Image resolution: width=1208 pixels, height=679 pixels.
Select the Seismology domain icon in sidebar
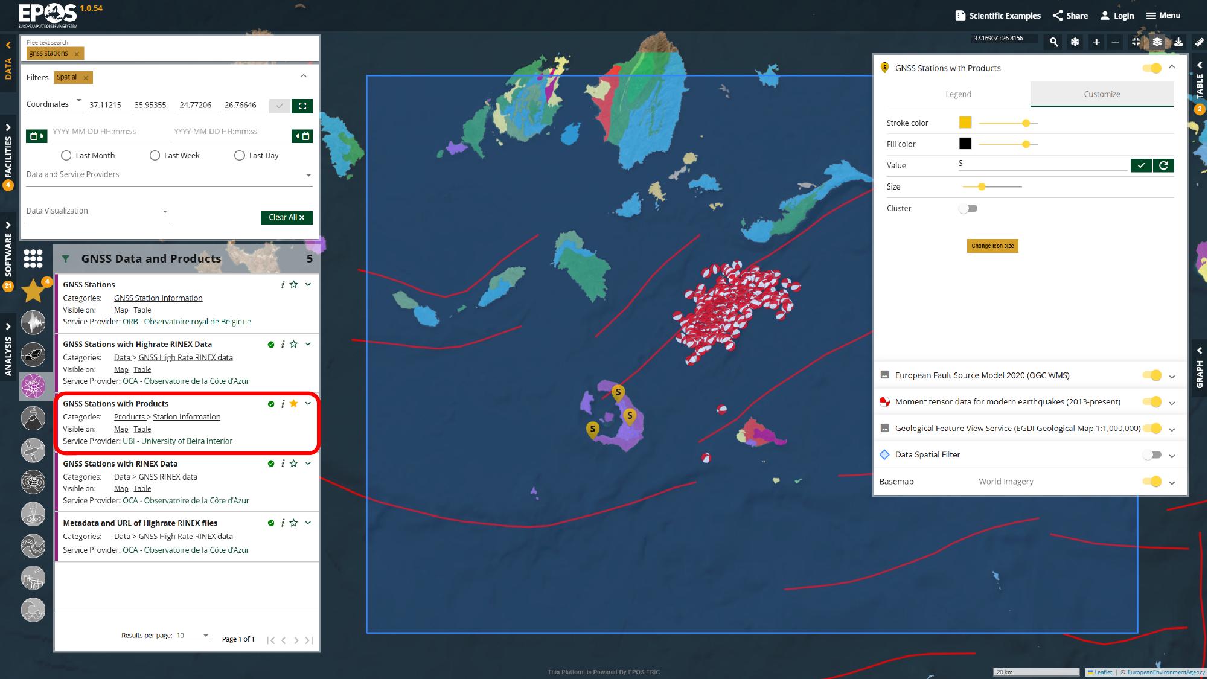pyautogui.click(x=33, y=323)
